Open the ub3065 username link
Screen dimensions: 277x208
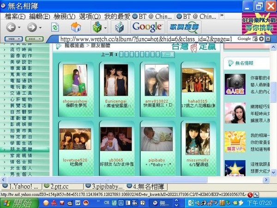point(116,160)
